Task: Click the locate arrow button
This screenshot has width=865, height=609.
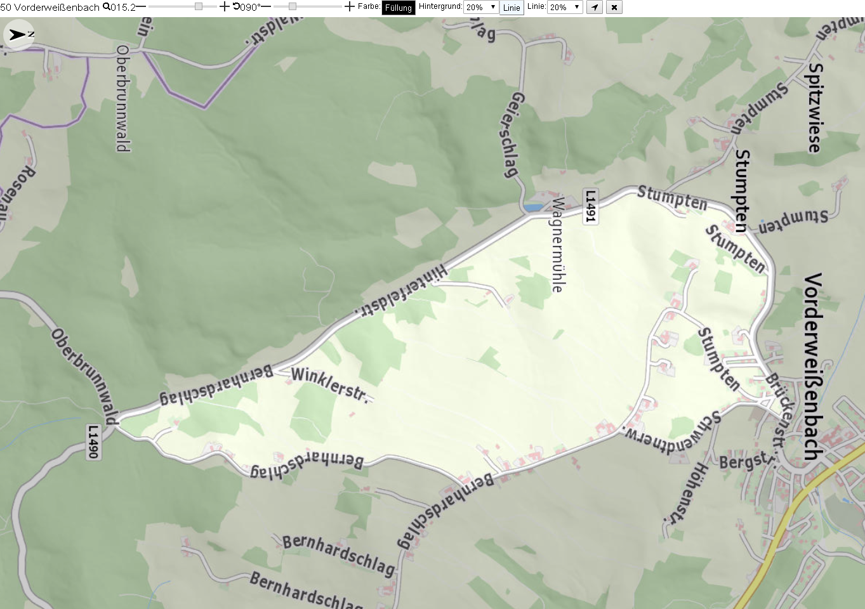Action: point(594,7)
